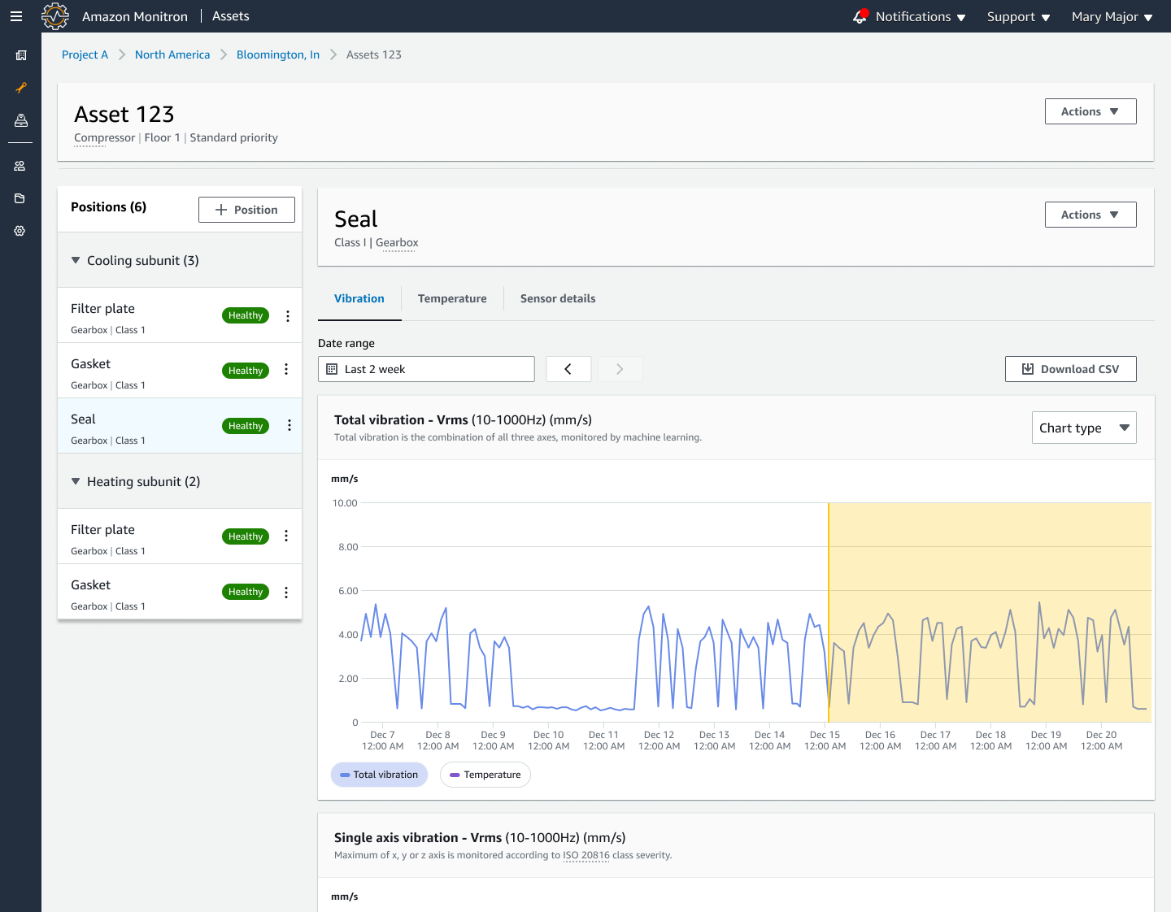Open the North America breadcrumb link
The image size is (1171, 912).
[x=172, y=54]
